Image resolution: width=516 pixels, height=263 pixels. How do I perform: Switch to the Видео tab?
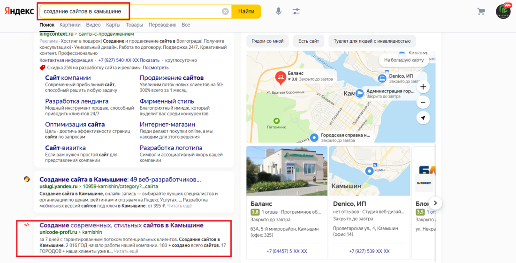pos(93,25)
